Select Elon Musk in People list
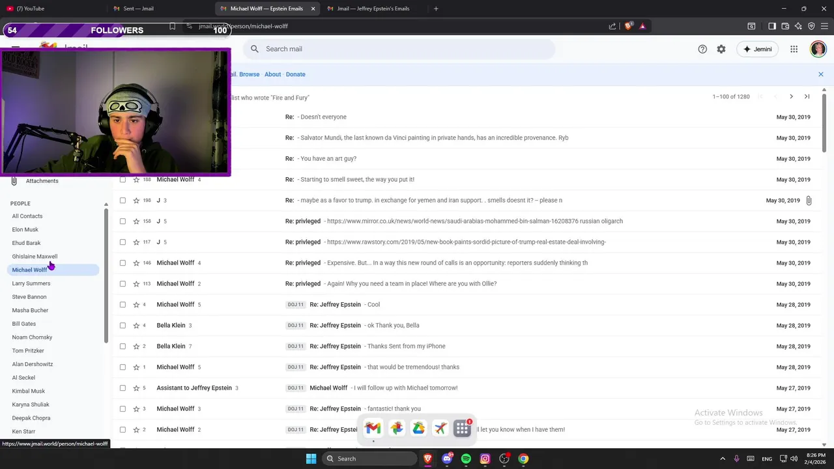The width and height of the screenshot is (834, 469). pos(25,229)
